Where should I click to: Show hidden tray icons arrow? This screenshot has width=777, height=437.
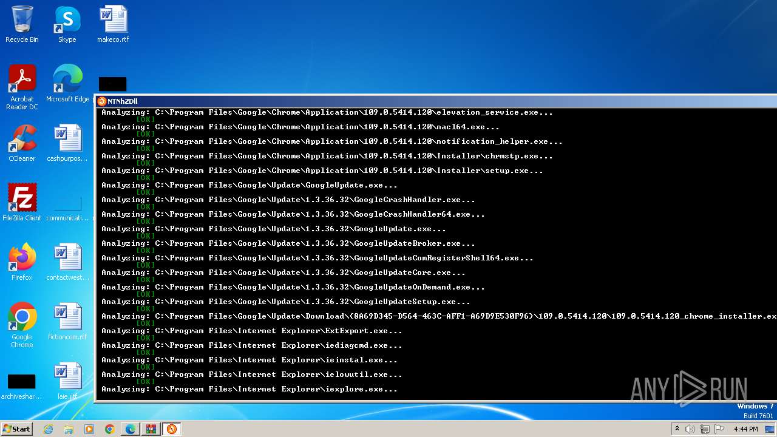[677, 429]
